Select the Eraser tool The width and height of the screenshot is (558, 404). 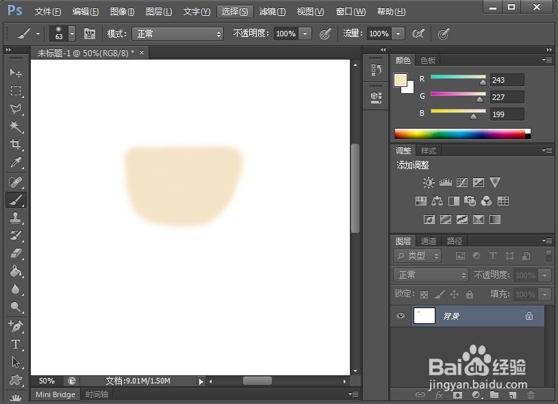point(15,253)
